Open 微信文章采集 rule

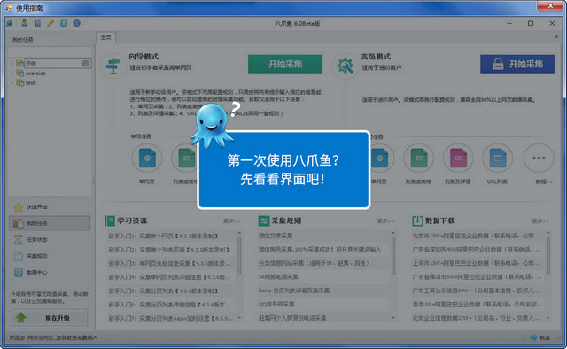pos(276,236)
